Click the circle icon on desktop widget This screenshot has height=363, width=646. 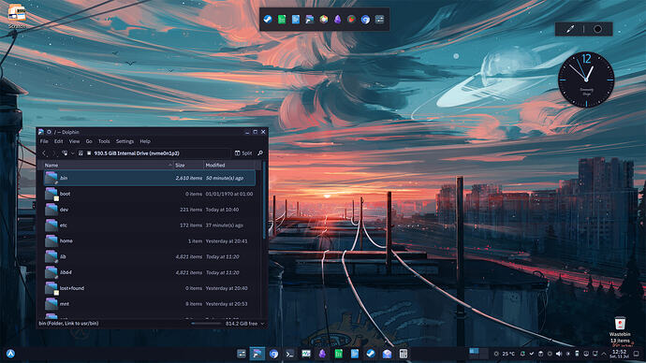[x=597, y=29]
